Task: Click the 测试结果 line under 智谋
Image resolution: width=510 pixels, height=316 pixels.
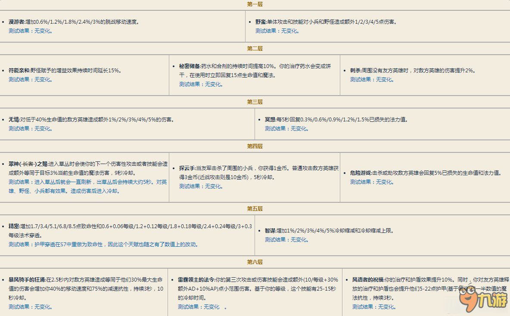Action: (287, 240)
